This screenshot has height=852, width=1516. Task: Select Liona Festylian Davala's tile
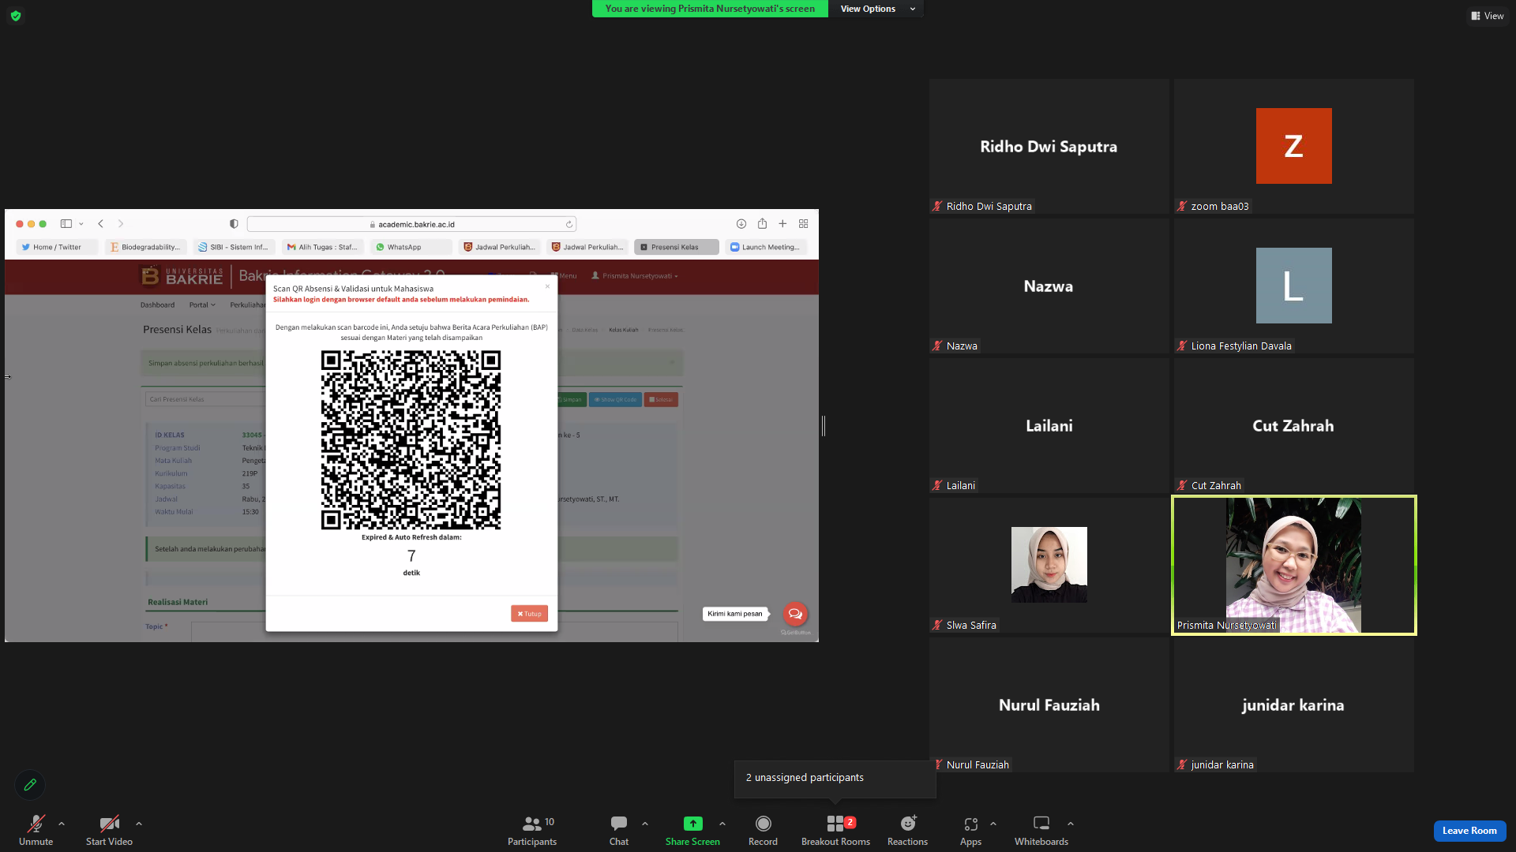(x=1293, y=286)
